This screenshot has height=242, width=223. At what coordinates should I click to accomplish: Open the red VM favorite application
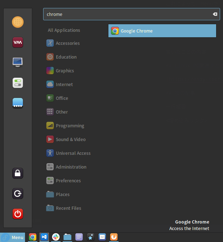18,42
